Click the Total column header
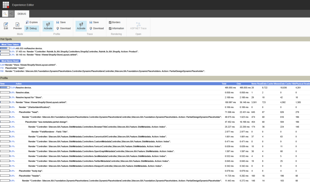 coord(224,83)
